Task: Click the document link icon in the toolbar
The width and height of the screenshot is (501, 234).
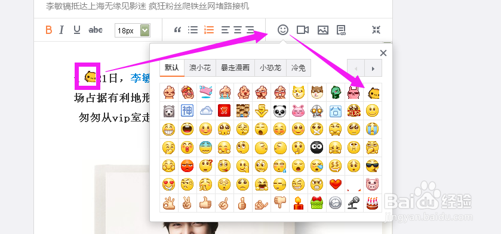Action: click(x=341, y=30)
